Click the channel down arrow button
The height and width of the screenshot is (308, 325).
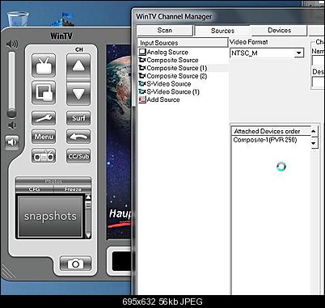point(78,94)
